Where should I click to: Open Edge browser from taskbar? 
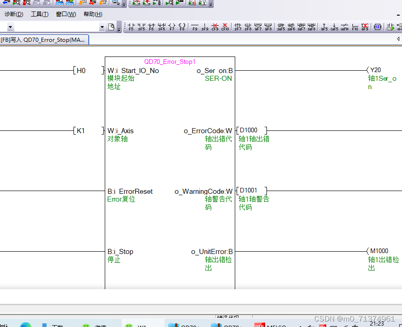26,325
